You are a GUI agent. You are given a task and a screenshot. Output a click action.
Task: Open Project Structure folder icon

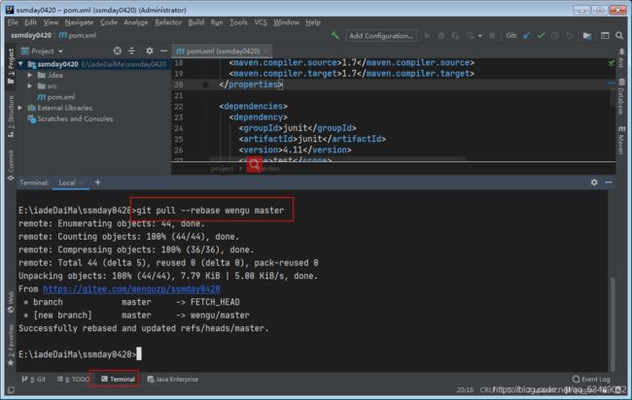point(587,36)
